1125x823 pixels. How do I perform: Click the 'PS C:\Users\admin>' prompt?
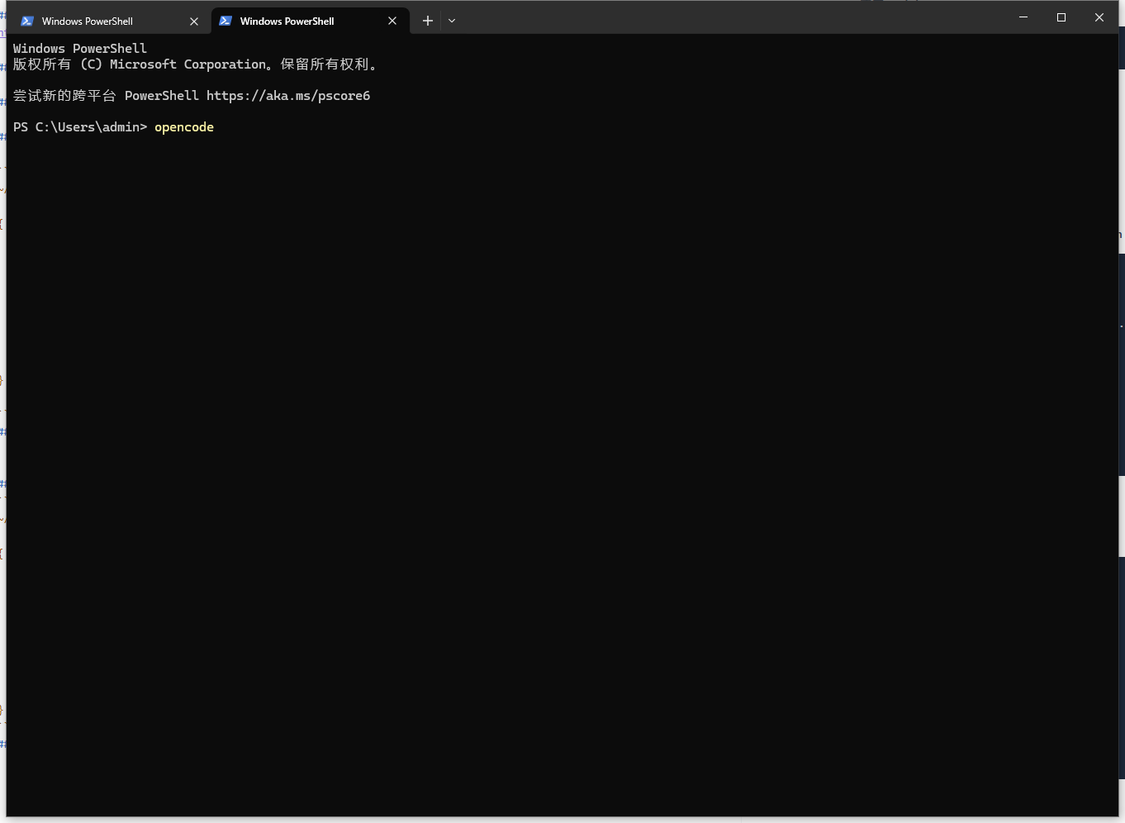coord(80,127)
